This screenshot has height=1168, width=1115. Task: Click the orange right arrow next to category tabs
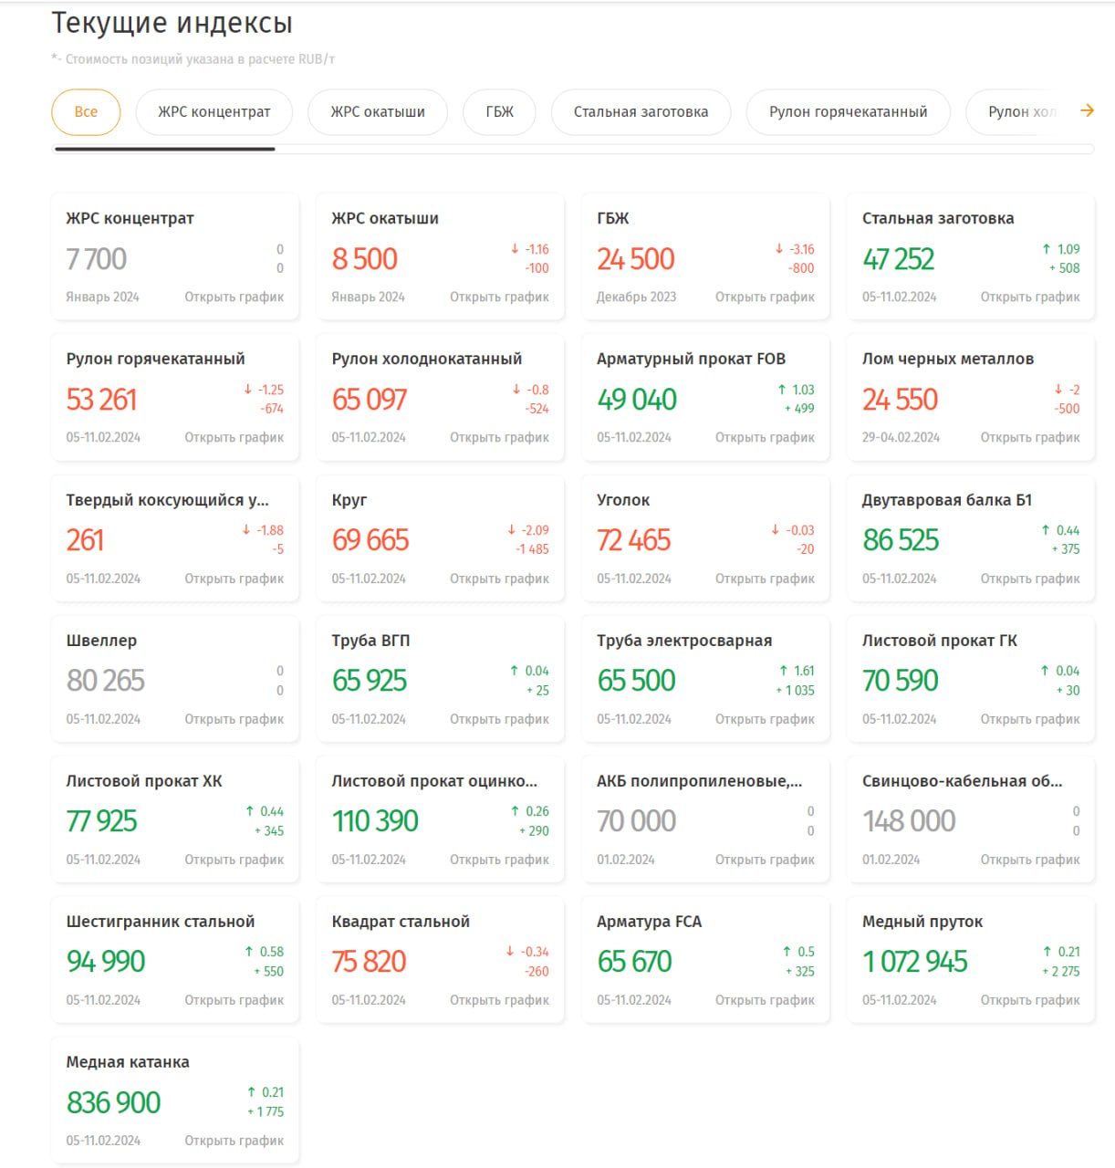[1087, 110]
